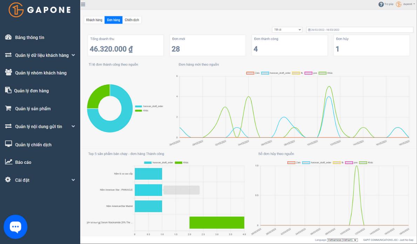The image size is (417, 244).
Task: Open the Language selection dropdown
Action: coord(342,240)
